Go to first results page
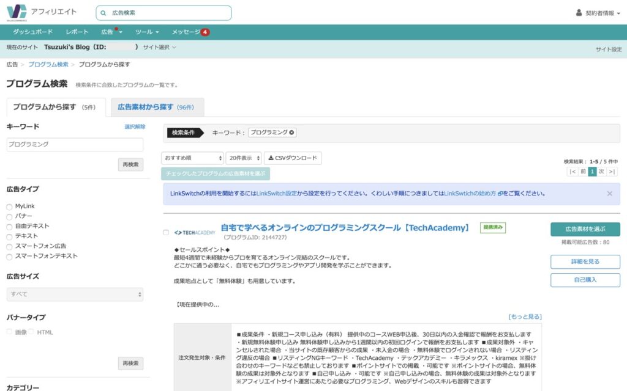This screenshot has height=391, width=627. (573, 172)
